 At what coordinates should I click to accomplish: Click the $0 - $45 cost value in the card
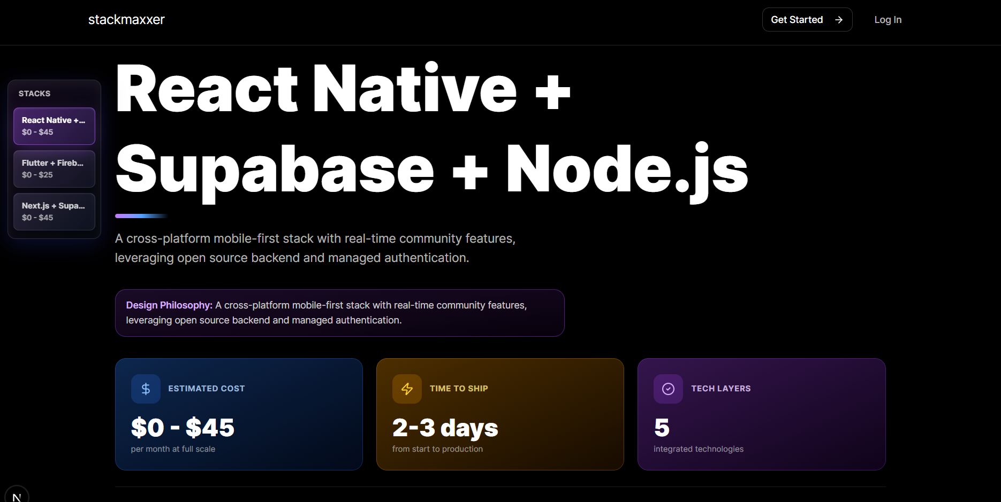coord(183,428)
